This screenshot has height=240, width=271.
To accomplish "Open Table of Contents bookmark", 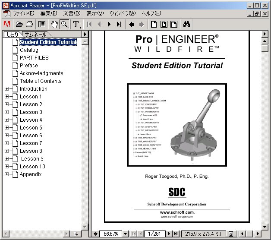I will click(41, 81).
